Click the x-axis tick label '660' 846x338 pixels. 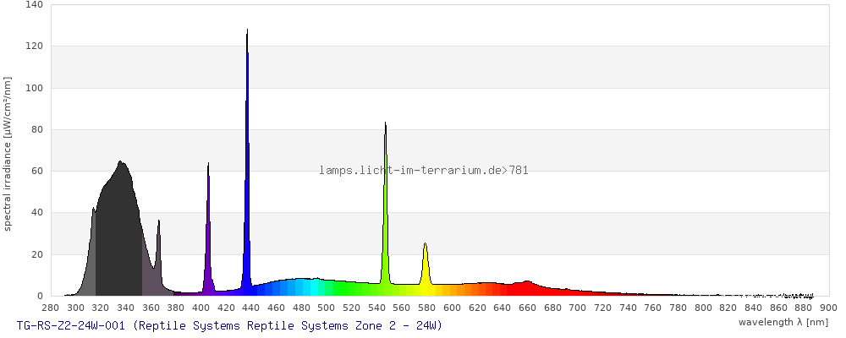527,308
